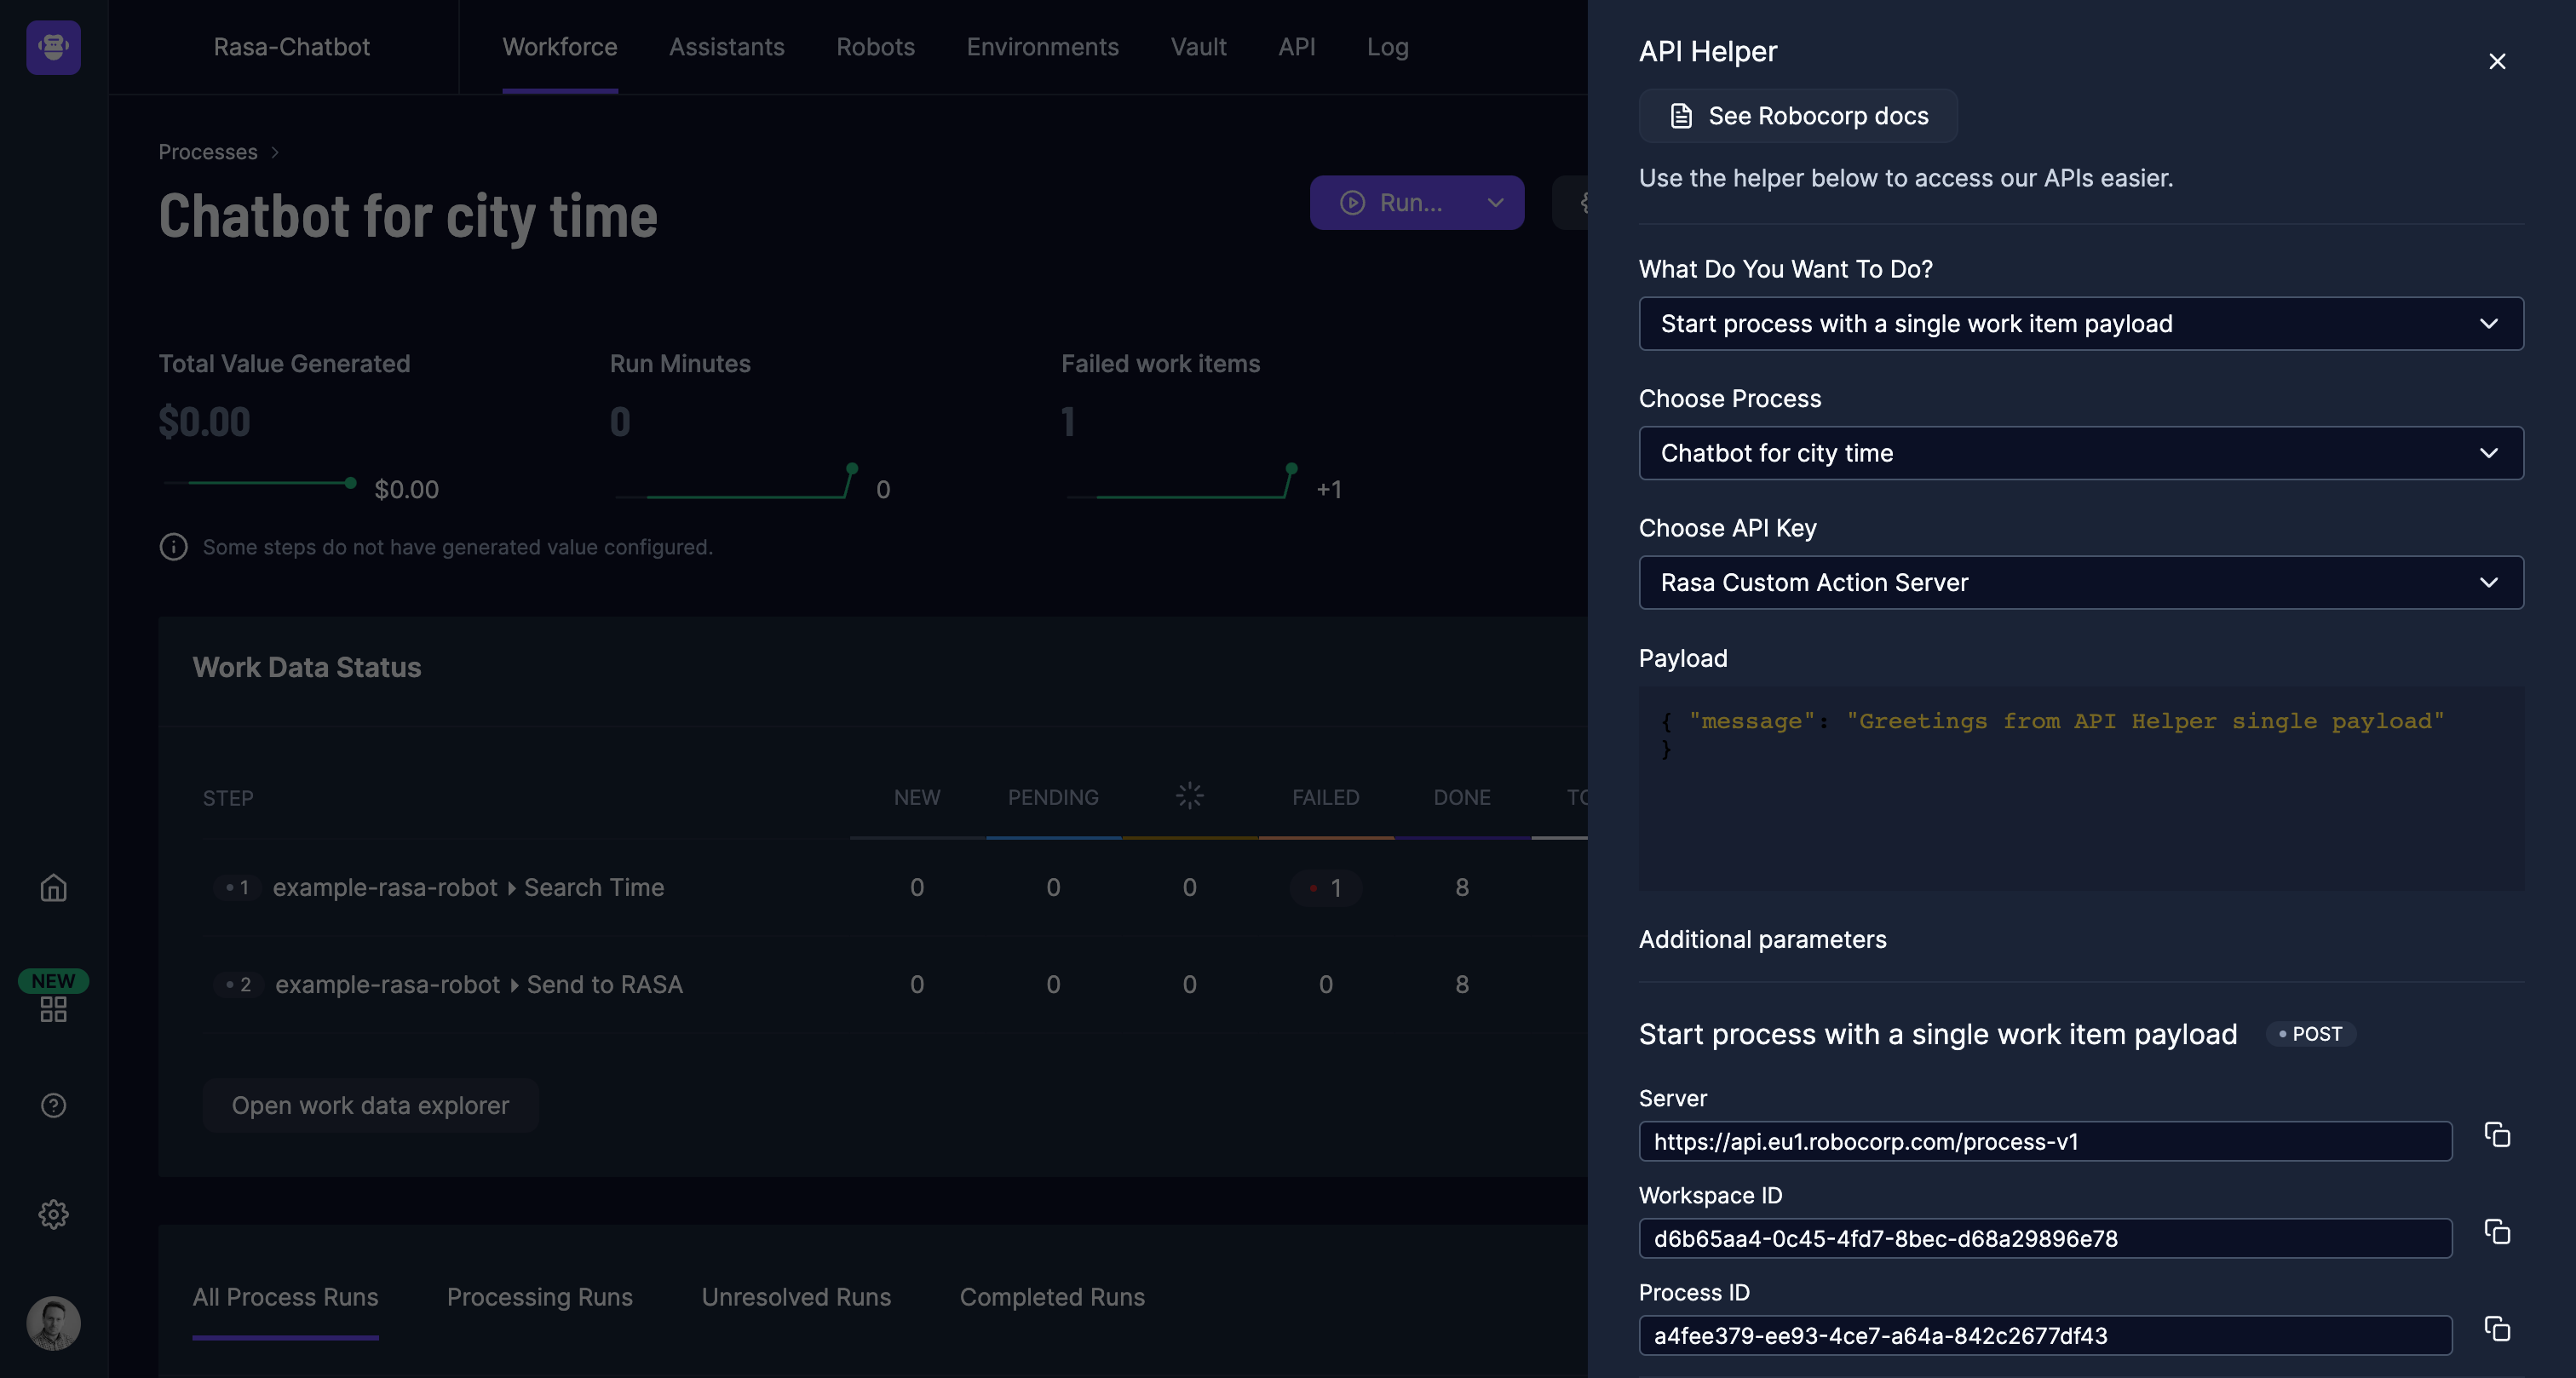The image size is (2576, 1378).
Task: Click the done count for Send to RASA
Action: point(1461,984)
